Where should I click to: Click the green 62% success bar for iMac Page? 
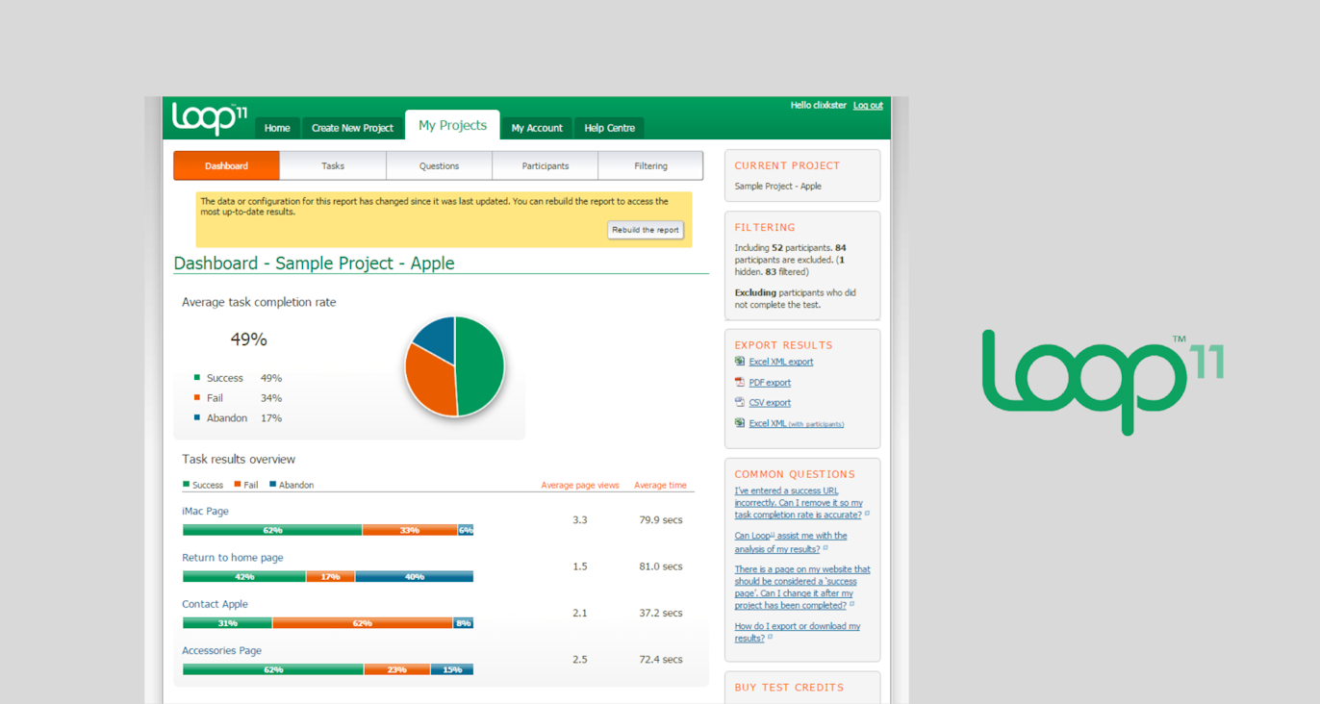[x=271, y=530]
